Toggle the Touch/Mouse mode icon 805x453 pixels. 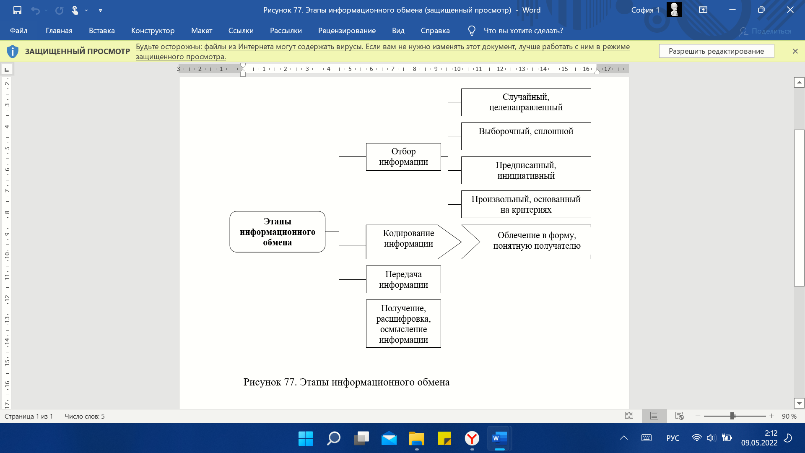[x=75, y=10]
